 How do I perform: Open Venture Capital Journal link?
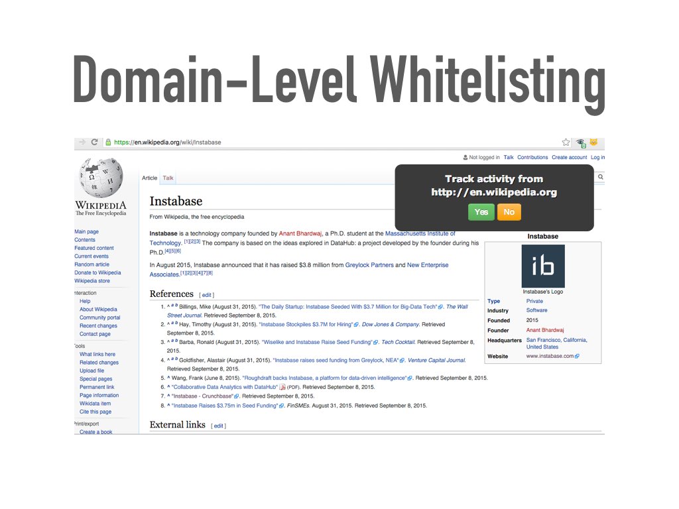(436, 361)
